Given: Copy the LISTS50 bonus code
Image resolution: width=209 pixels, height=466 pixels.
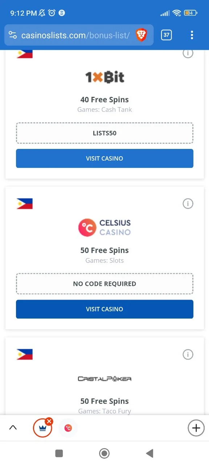Looking at the screenshot, I should pos(104,133).
